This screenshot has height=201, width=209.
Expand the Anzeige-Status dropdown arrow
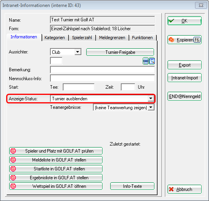click(151, 98)
